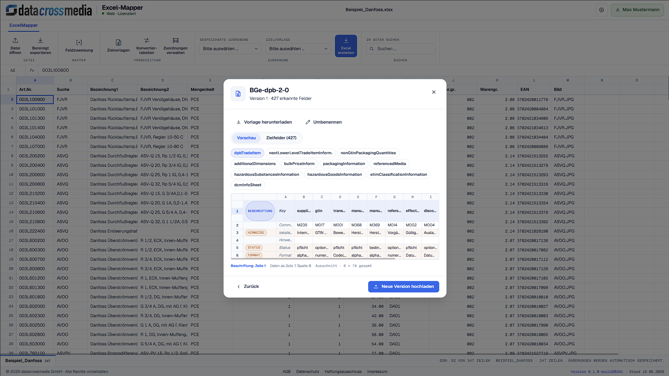
Task: Open settings gear icon in header
Action: 601,10
